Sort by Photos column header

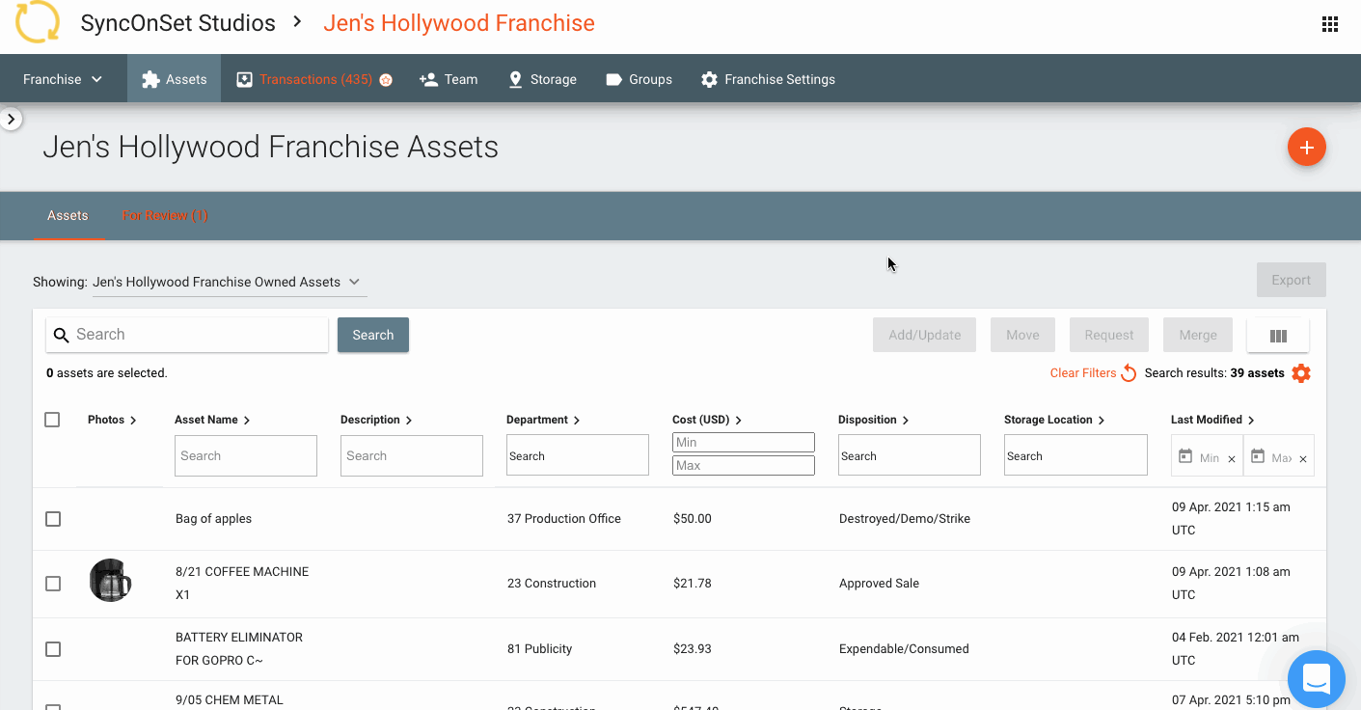point(112,420)
